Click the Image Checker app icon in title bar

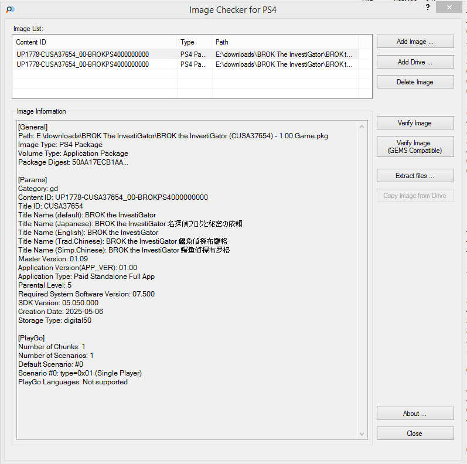[10, 9]
